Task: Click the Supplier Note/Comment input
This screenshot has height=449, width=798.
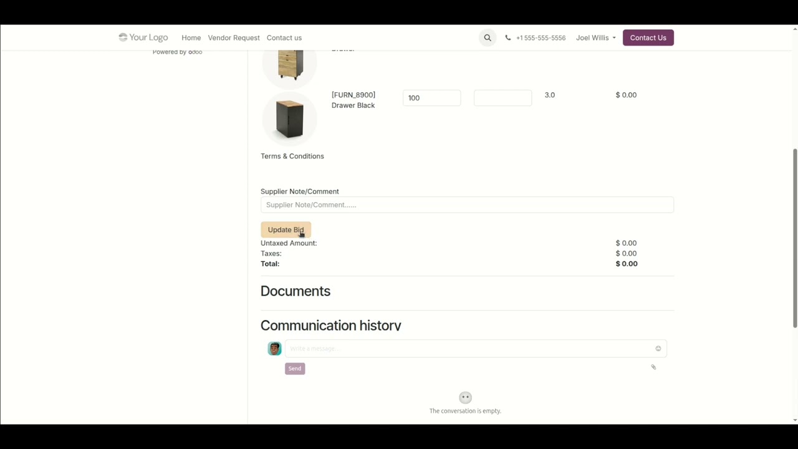Action: (467, 205)
